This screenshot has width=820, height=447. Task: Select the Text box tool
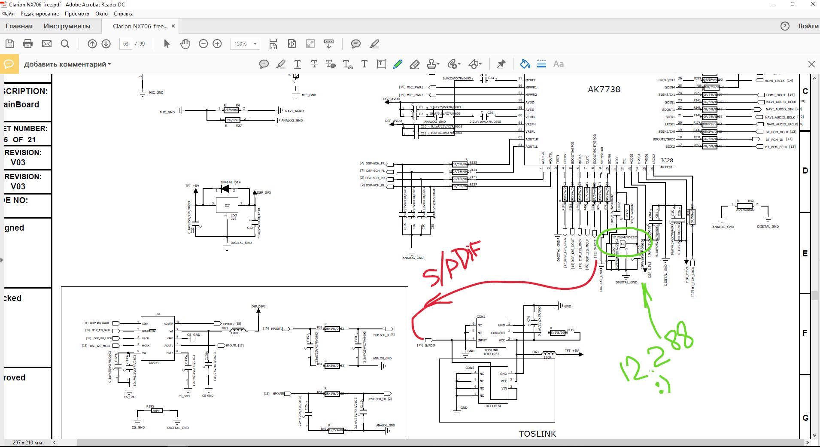381,64
